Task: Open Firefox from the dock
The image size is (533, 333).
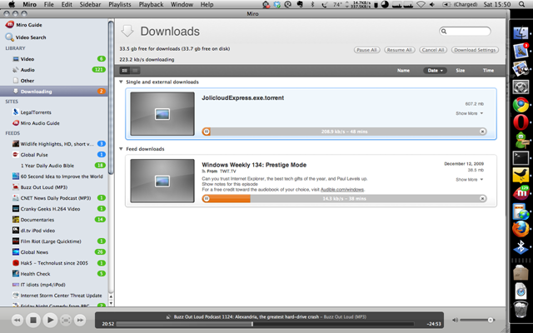Action: [521, 226]
